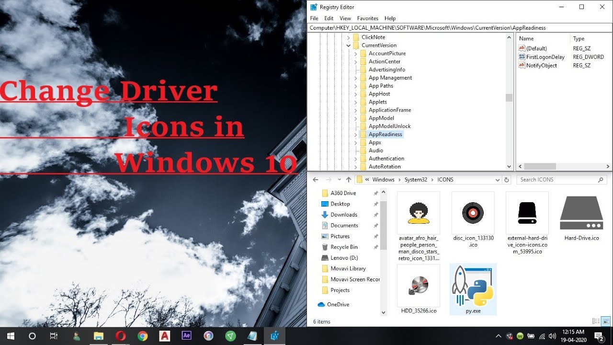Screen dimensions: 613x345
Task: Open the Favorites menu in Registry Editor
Action: (368, 18)
